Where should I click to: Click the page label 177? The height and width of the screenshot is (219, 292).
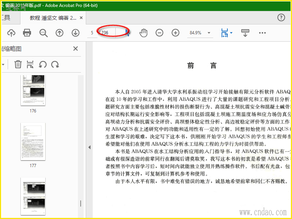[x=33, y=166]
